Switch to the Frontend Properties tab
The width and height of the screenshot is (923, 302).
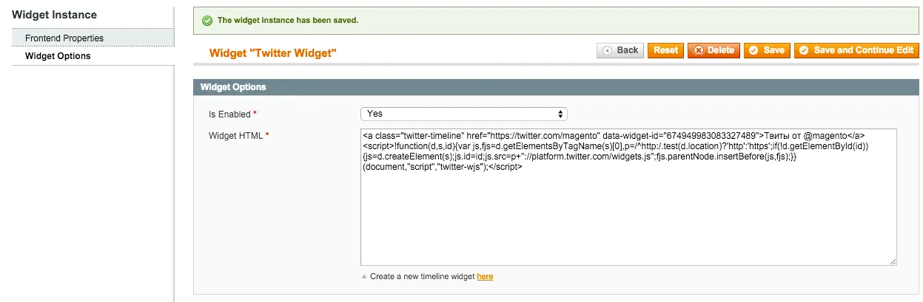tap(64, 38)
